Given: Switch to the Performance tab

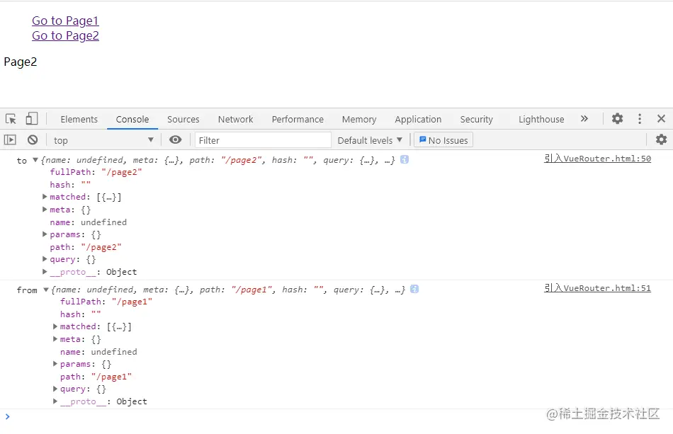Looking at the screenshot, I should pyautogui.click(x=298, y=119).
